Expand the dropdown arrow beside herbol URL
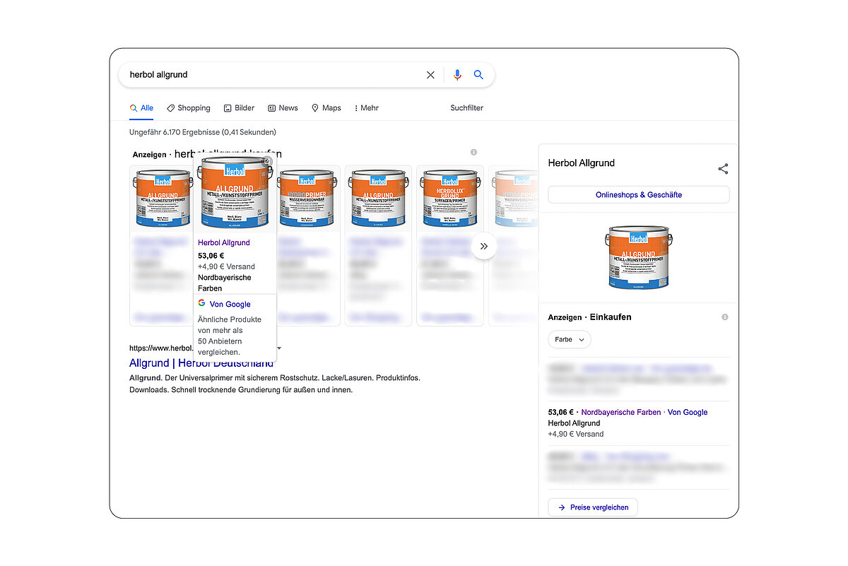 (279, 348)
